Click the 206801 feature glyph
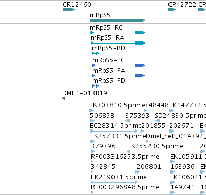 tap(138, 172)
